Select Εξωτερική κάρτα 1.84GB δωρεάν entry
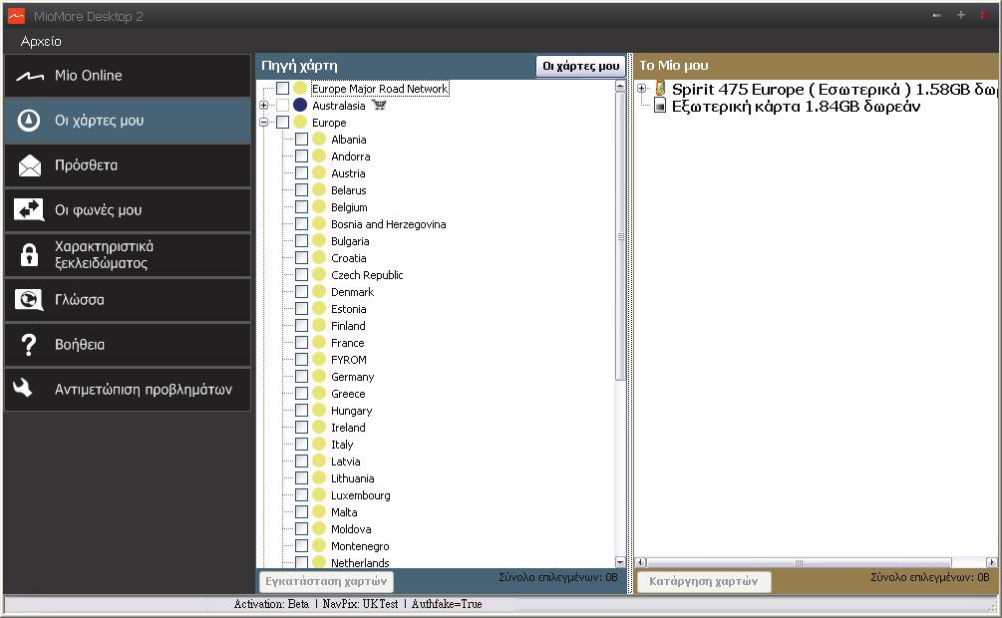The image size is (1002, 618). tap(796, 106)
